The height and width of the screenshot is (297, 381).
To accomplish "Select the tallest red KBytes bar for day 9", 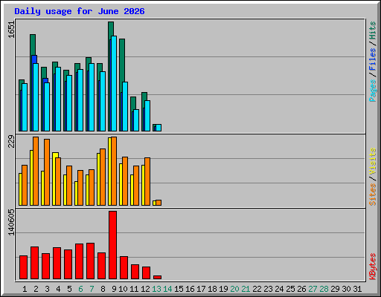I will pyautogui.click(x=112, y=245).
